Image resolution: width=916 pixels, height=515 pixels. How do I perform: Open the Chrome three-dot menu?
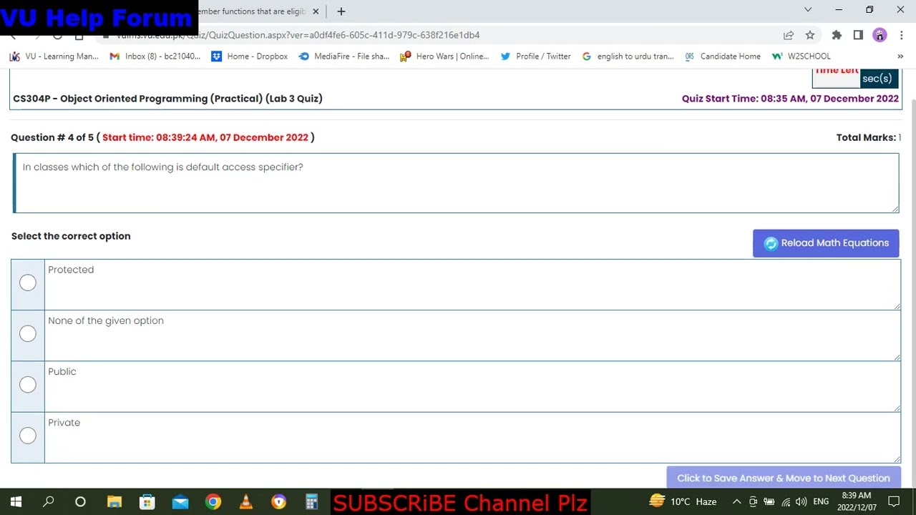[902, 35]
